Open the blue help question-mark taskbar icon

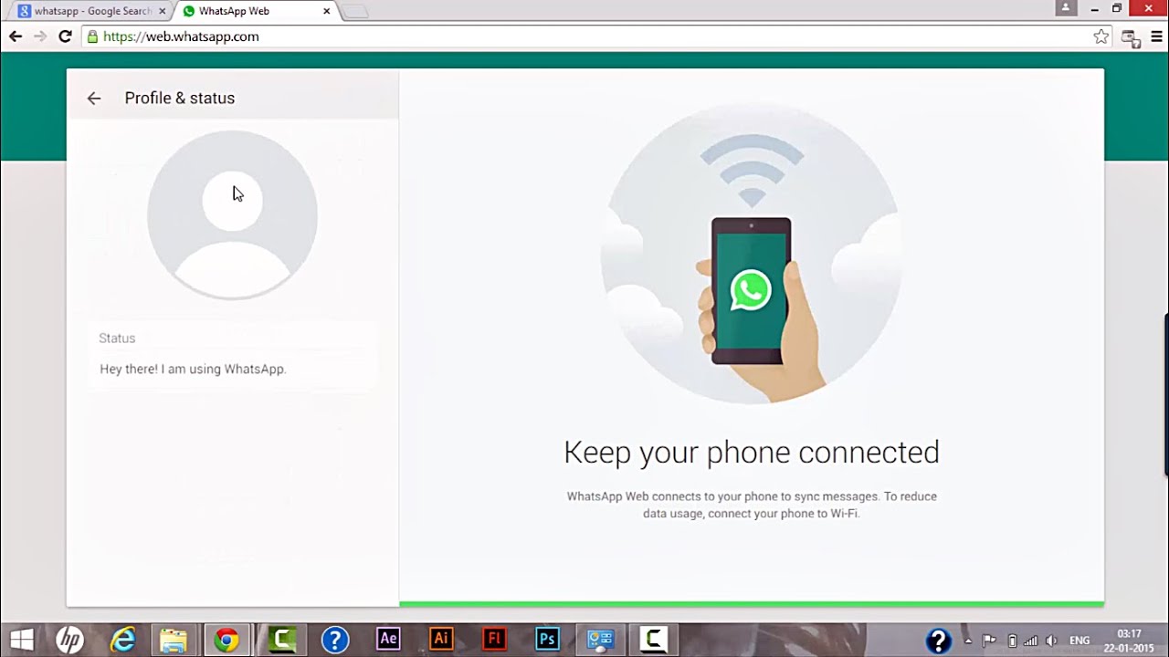(335, 640)
